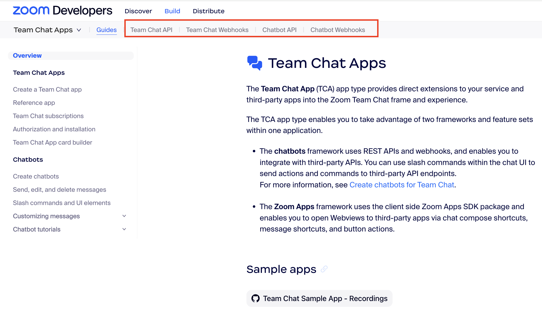Image resolution: width=542 pixels, height=330 pixels.
Task: Click the Zoom Developers logo
Action: pyautogui.click(x=63, y=11)
